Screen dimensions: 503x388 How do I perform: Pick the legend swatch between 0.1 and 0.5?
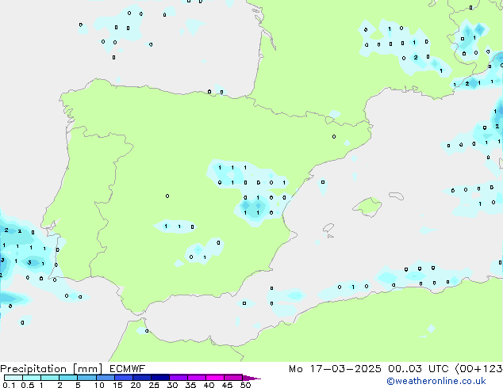(x=13, y=378)
